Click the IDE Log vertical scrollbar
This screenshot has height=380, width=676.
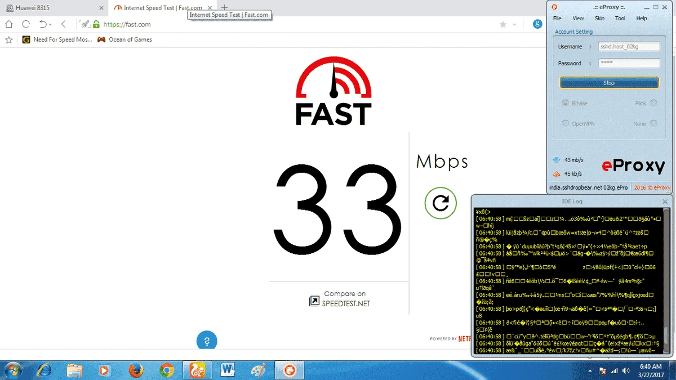pos(666,281)
